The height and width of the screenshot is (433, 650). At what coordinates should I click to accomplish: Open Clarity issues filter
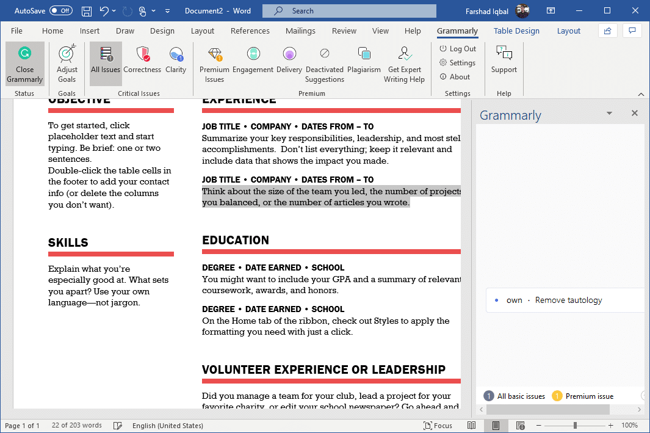(176, 55)
